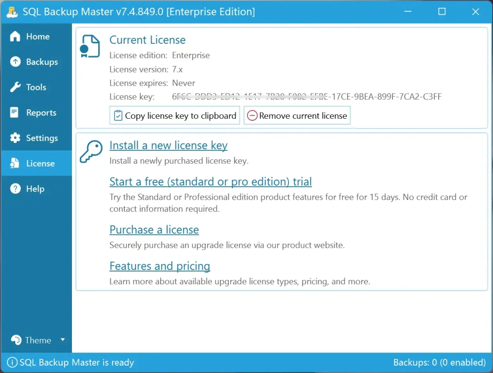Click 'Backups: 0 (0 enabled)' status text
Image resolution: width=493 pixels, height=373 pixels.
(440, 362)
